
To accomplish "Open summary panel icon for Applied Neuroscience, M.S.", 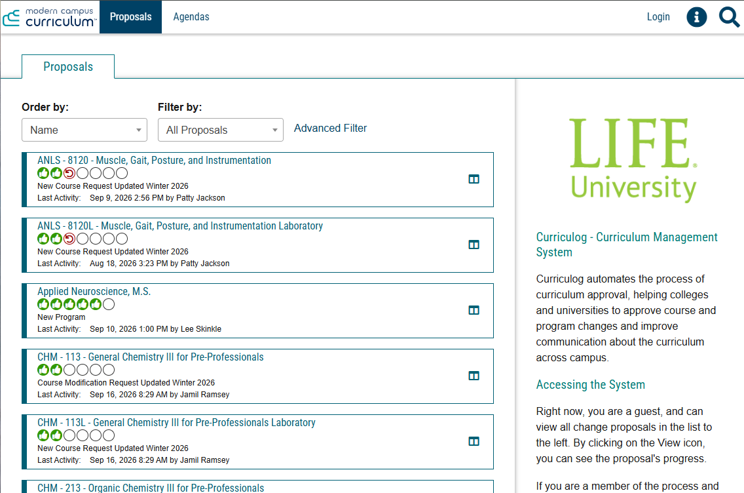I will click(x=474, y=310).
